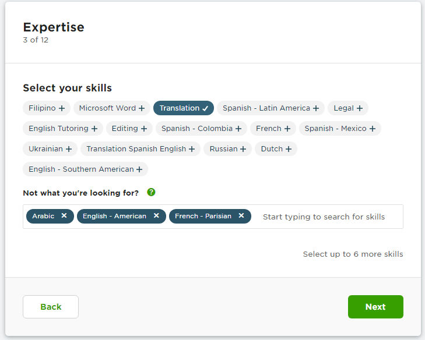Remove the English - American tag
The image size is (425, 340).
[156, 216]
